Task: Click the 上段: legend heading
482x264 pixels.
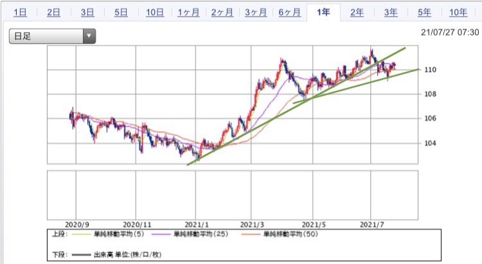Action: [x=60, y=234]
